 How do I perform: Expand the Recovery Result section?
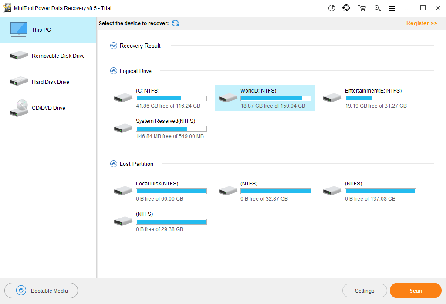click(114, 46)
